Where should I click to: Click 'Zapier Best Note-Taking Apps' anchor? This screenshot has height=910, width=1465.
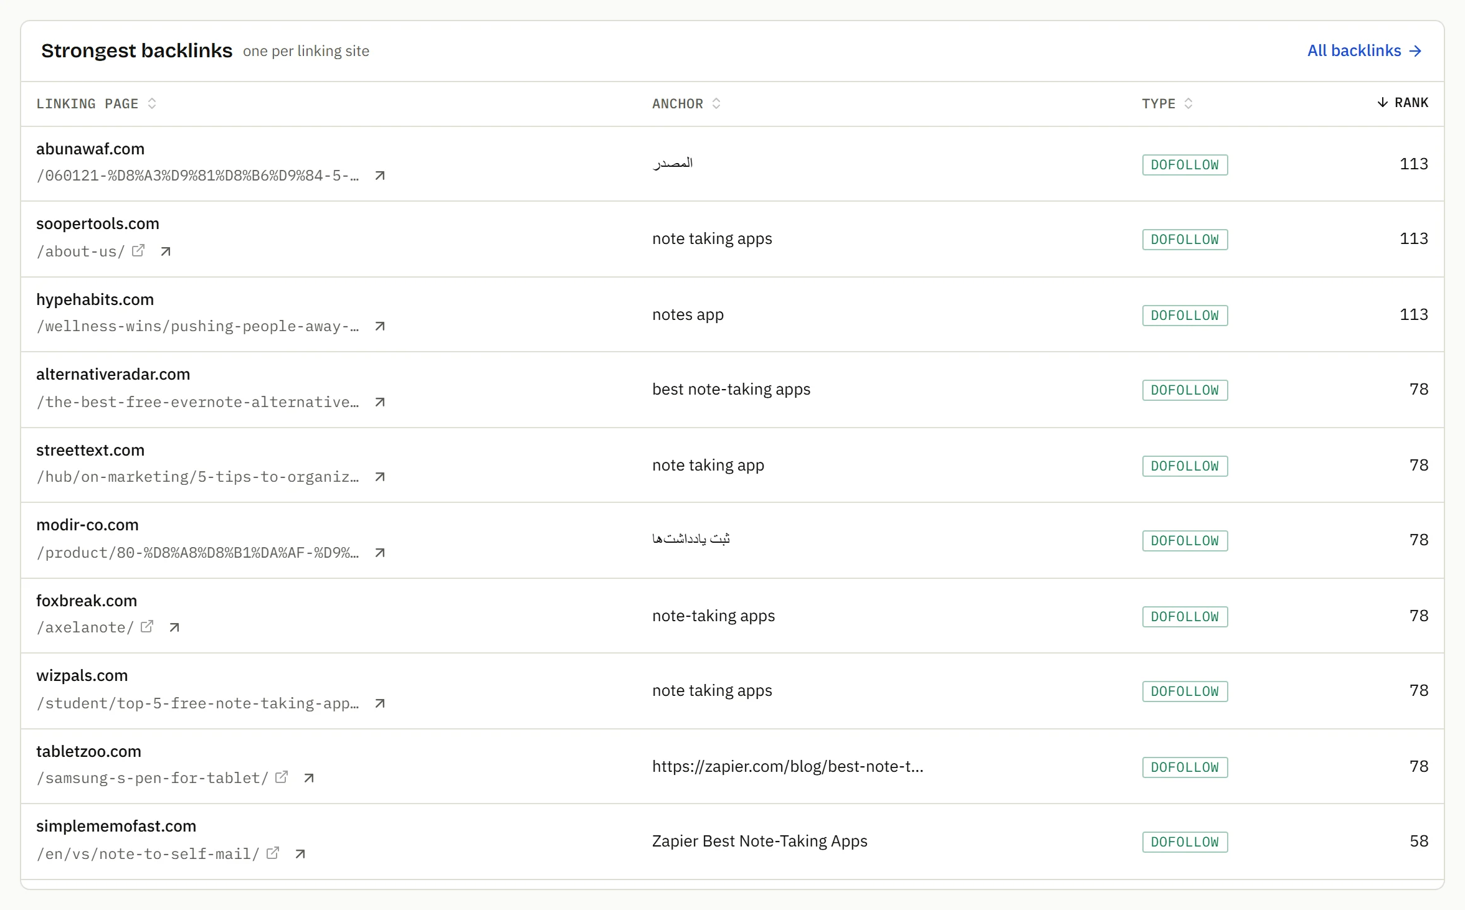(759, 841)
